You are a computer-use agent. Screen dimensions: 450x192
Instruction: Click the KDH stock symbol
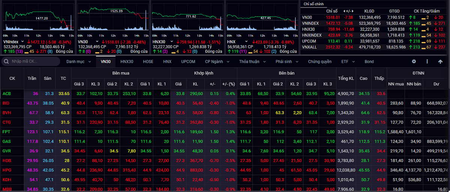(6, 180)
